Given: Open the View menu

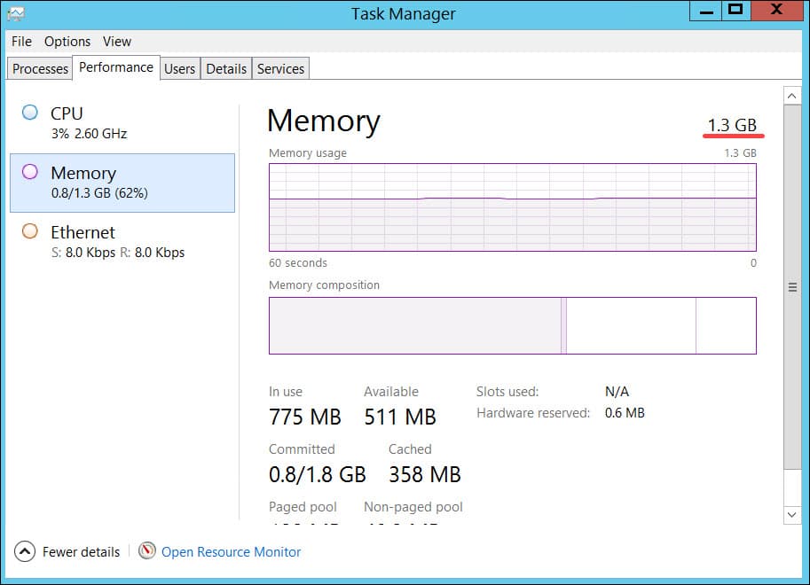Looking at the screenshot, I should 116,42.
